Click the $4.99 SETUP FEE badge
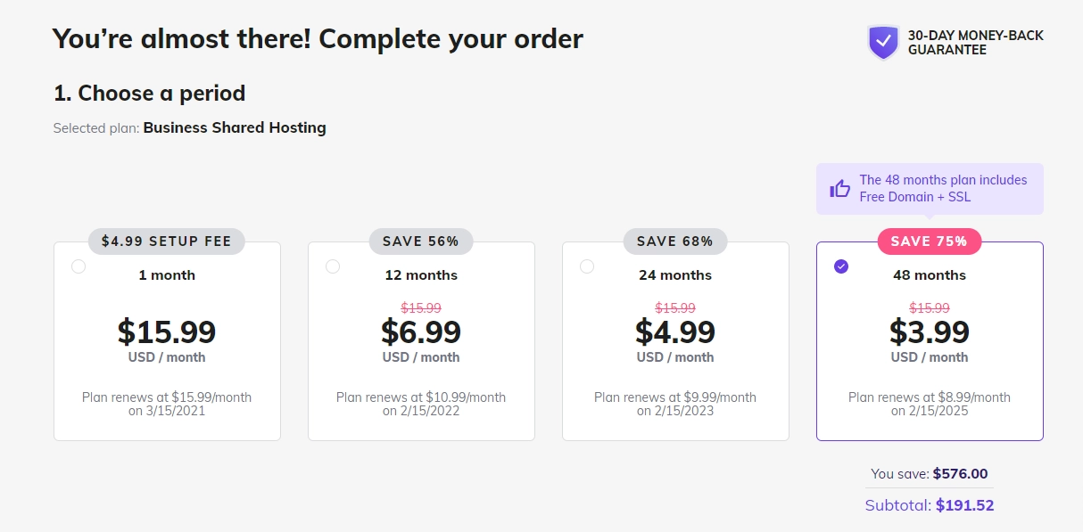Viewport: 1083px width, 532px height. (167, 241)
